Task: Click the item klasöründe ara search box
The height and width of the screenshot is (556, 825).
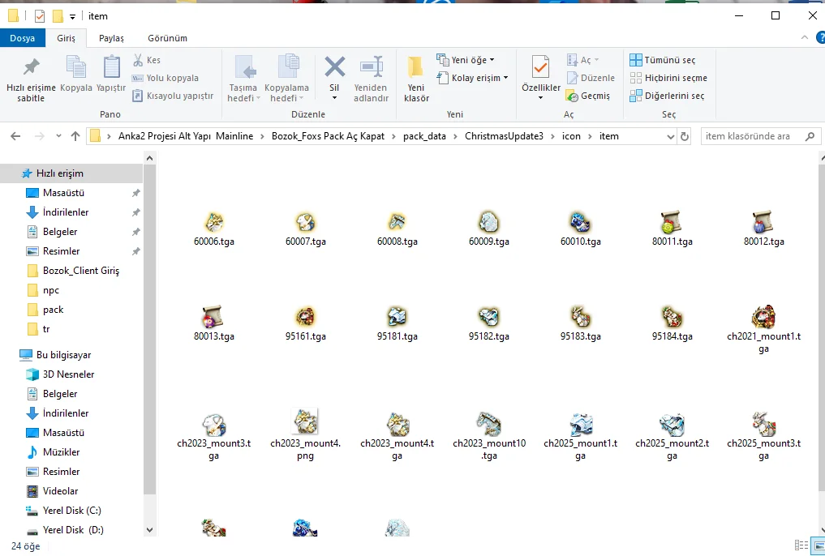Action: (x=750, y=136)
